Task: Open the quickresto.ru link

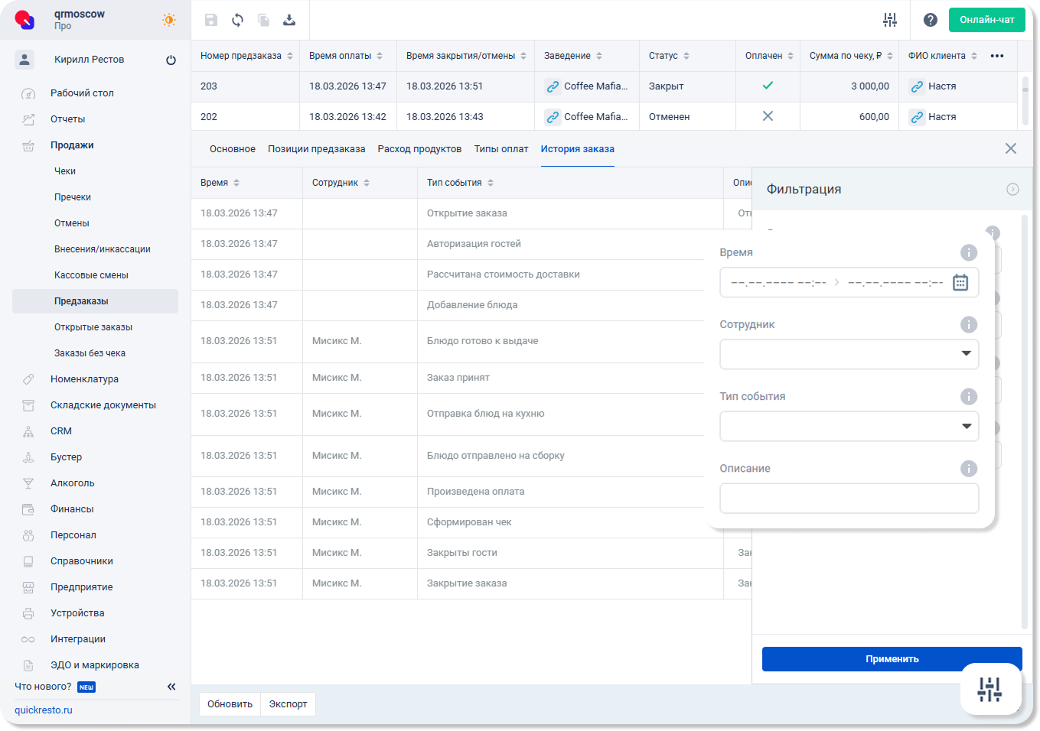Action: [x=44, y=710]
